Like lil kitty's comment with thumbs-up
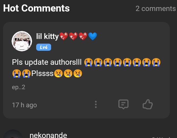The image size is (177, 138). point(148,104)
